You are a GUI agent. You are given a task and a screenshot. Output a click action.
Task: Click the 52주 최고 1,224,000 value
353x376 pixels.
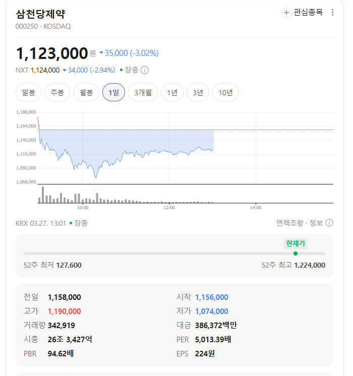click(310, 265)
